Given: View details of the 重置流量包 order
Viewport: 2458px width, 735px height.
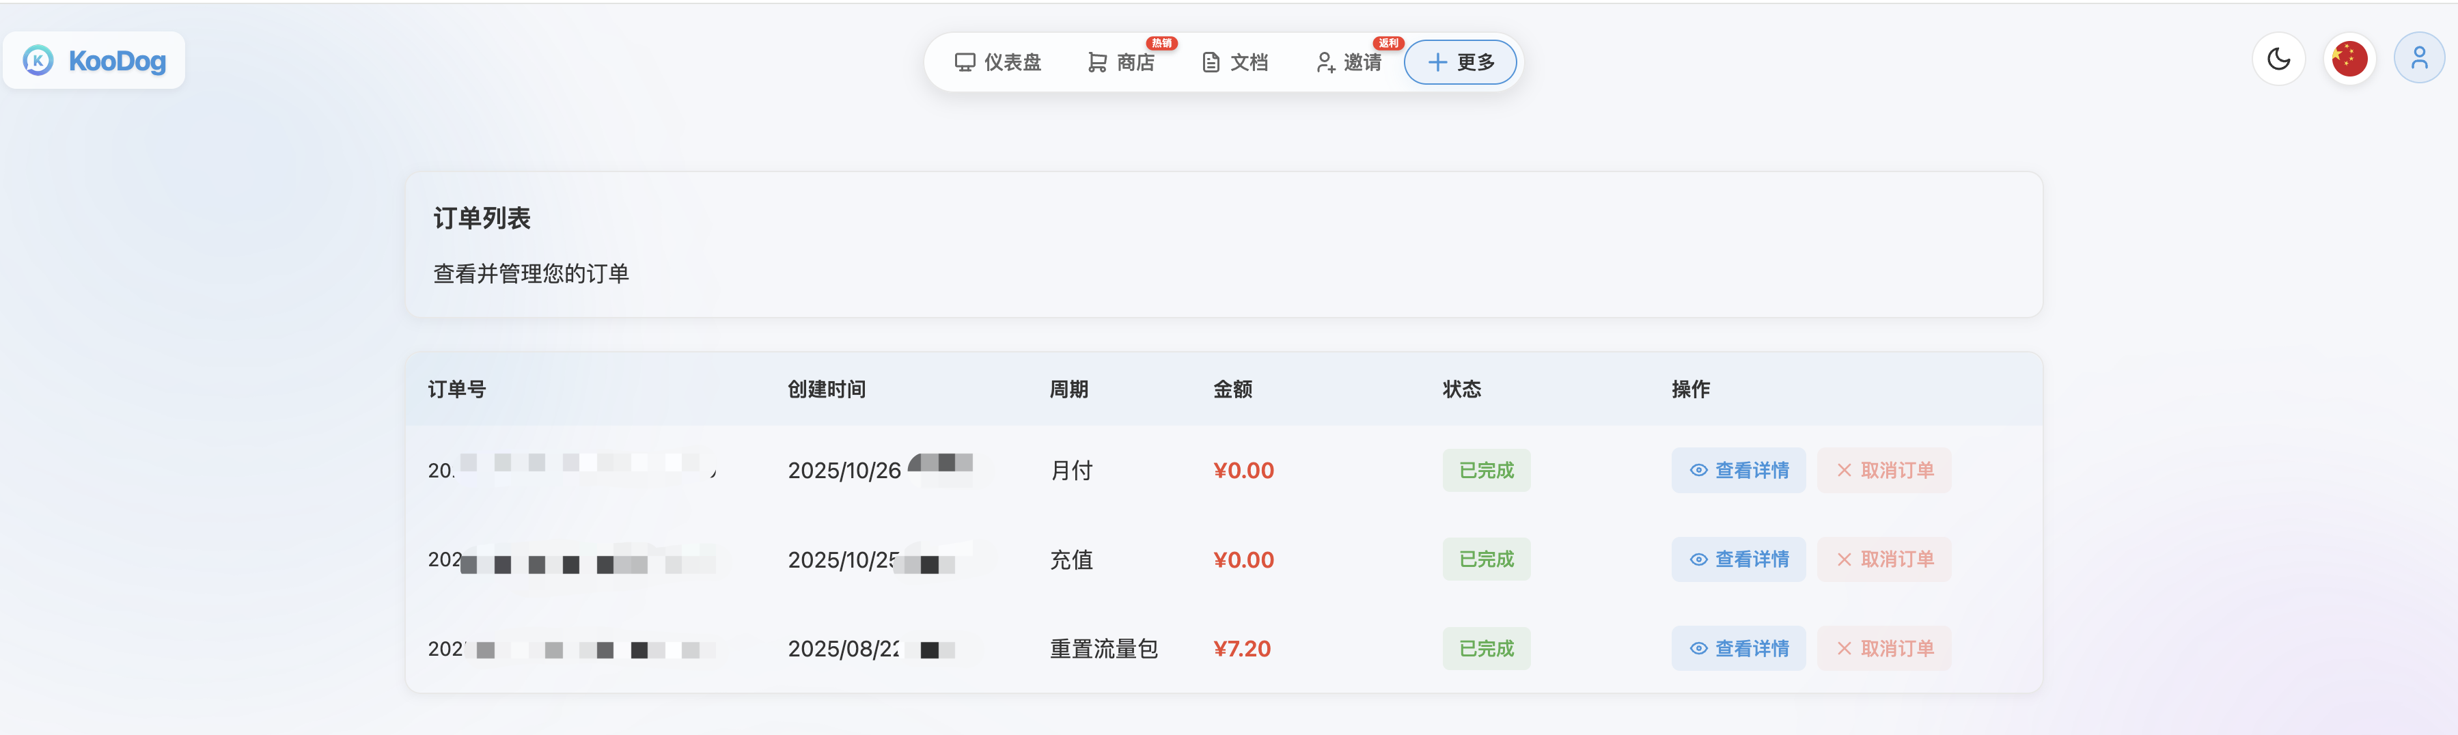Looking at the screenshot, I should 1739,649.
